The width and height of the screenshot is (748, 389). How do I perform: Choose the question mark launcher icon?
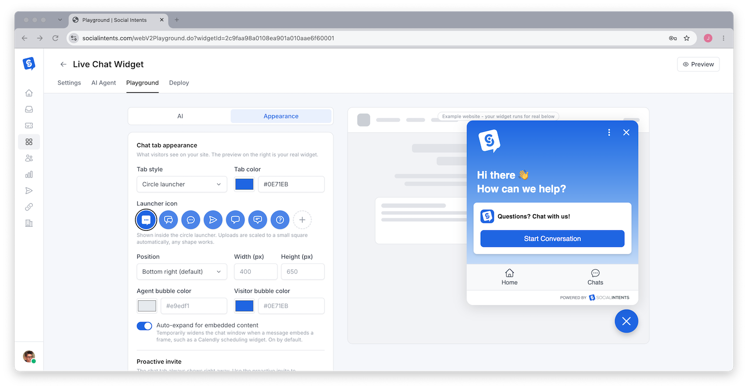click(280, 220)
